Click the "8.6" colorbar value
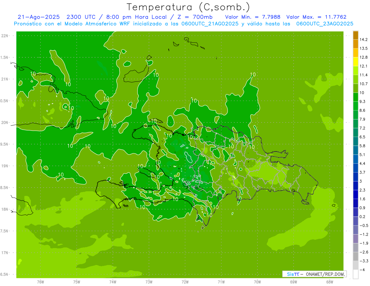 tap(363, 110)
